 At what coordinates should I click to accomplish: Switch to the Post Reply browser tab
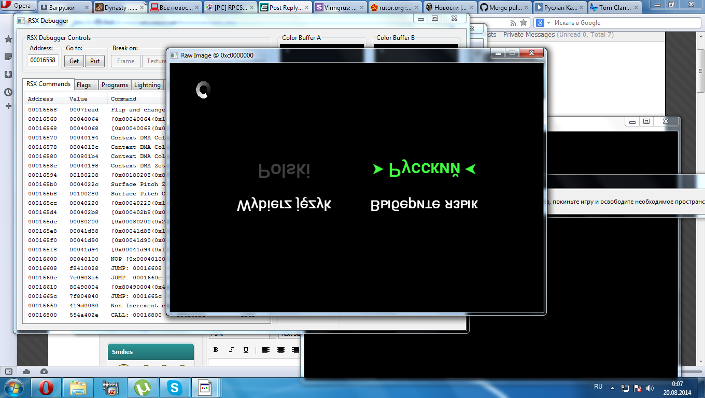point(286,8)
